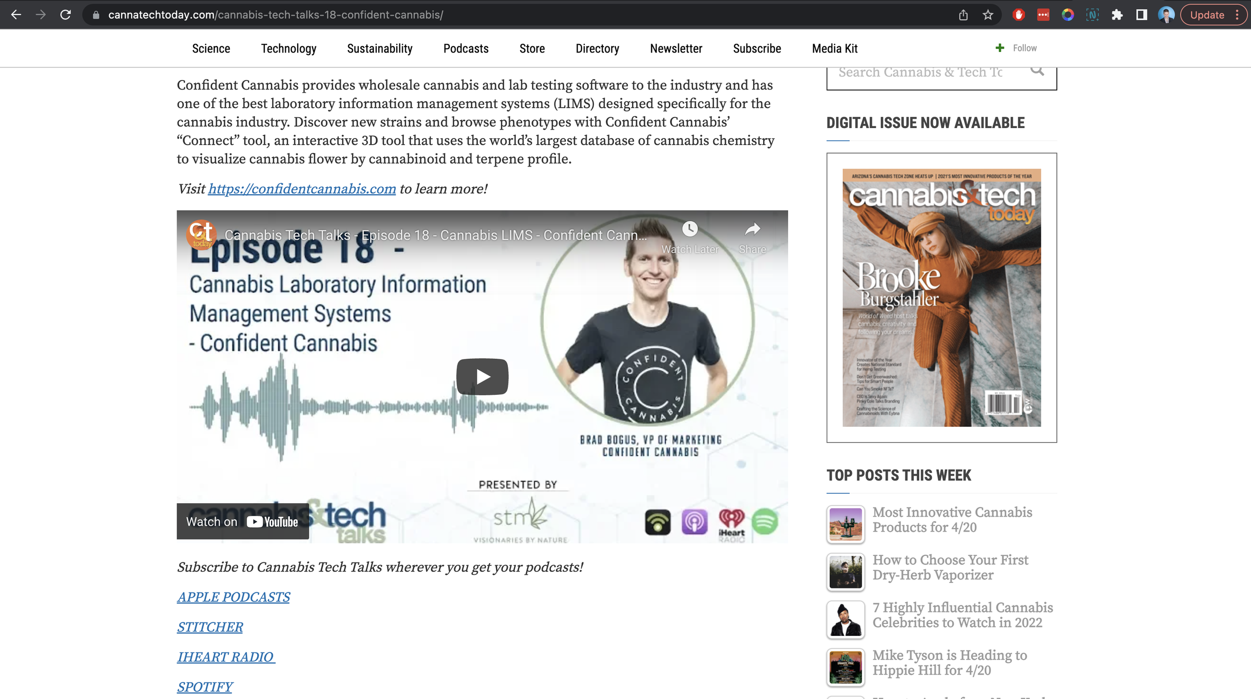Screen dimensions: 1251x699
Task: Click Watch on YouTube button
Action: pyautogui.click(x=243, y=521)
